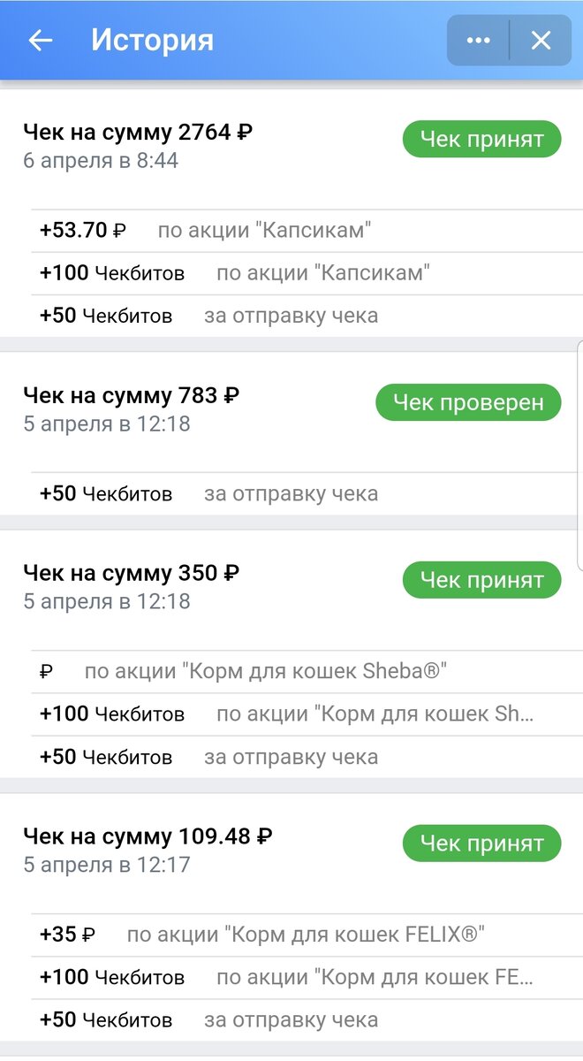This screenshot has height=1061, width=583.
Task: Select the 'Корм для кошек Sheba®' promotion row
Action: [x=265, y=671]
